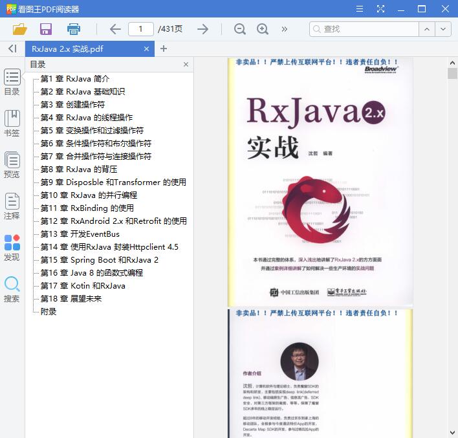Click scrollbar up arrow in document view
The width and height of the screenshot is (458, 438).
(x=452, y=63)
